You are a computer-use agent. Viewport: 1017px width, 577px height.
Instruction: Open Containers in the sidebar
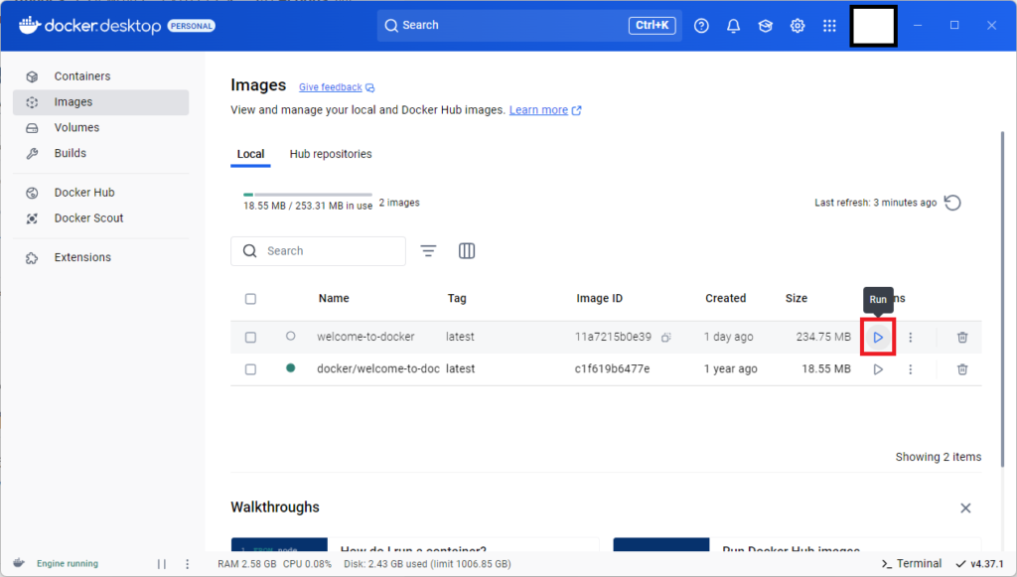100,76
